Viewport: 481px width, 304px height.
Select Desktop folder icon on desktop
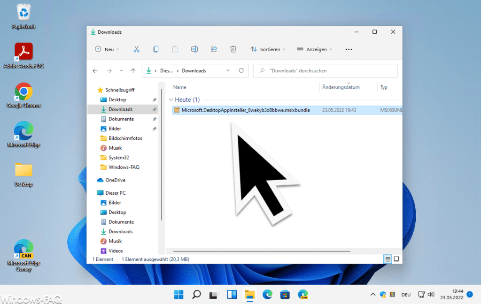(x=23, y=175)
